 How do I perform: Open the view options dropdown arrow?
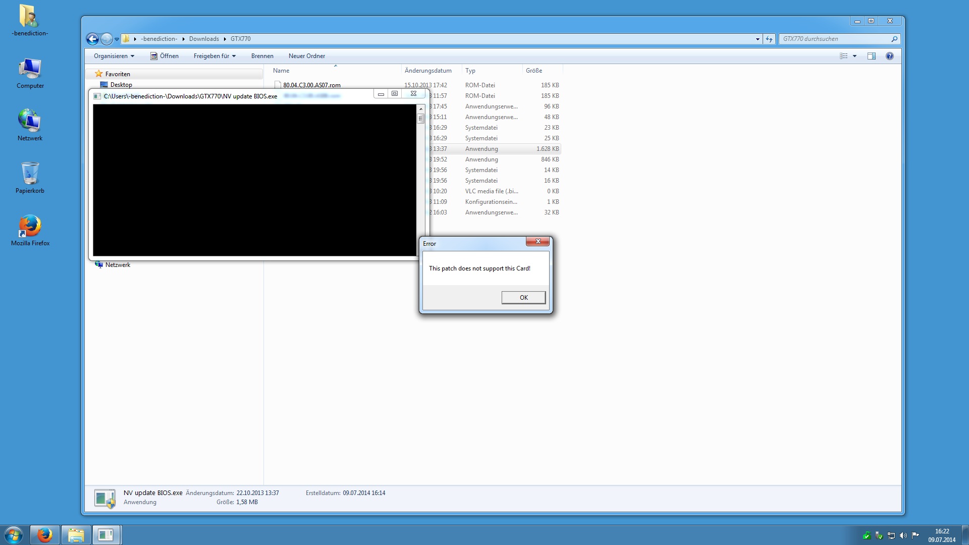coord(854,56)
